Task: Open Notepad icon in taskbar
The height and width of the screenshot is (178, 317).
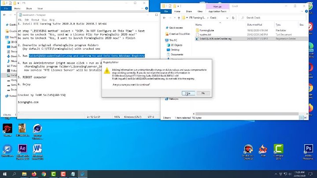Action: coord(73,174)
